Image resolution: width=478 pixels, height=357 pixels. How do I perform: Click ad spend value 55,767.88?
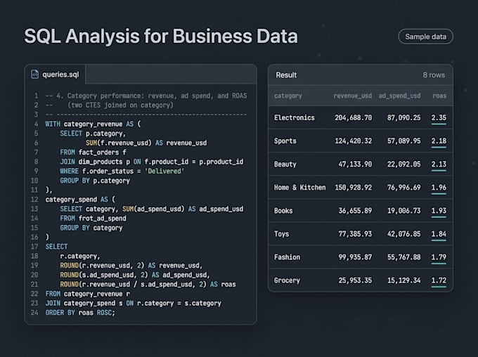point(403,257)
